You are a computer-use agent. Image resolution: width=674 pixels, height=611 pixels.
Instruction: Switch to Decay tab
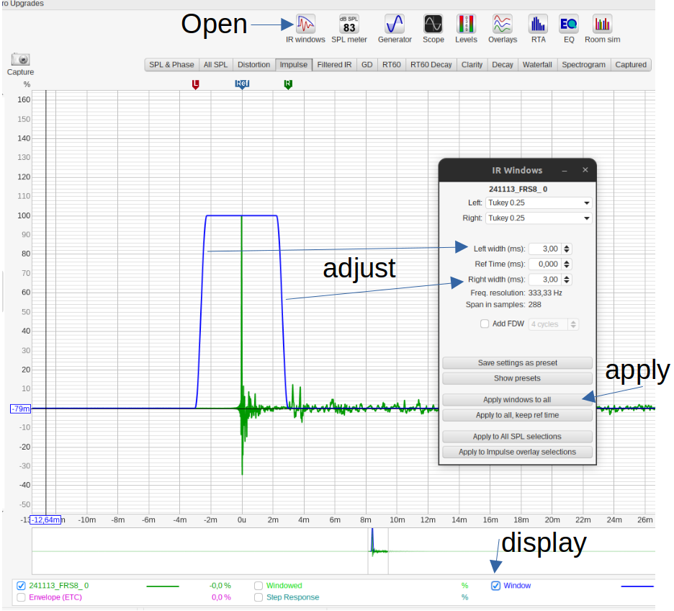click(x=502, y=65)
